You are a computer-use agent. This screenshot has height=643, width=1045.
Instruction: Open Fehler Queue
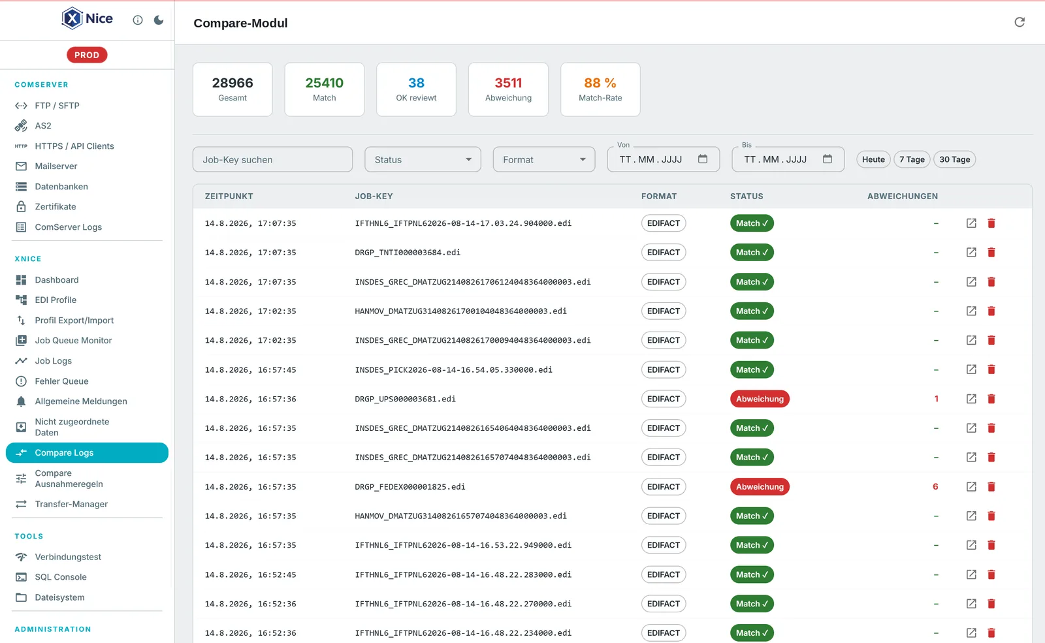(x=87, y=381)
